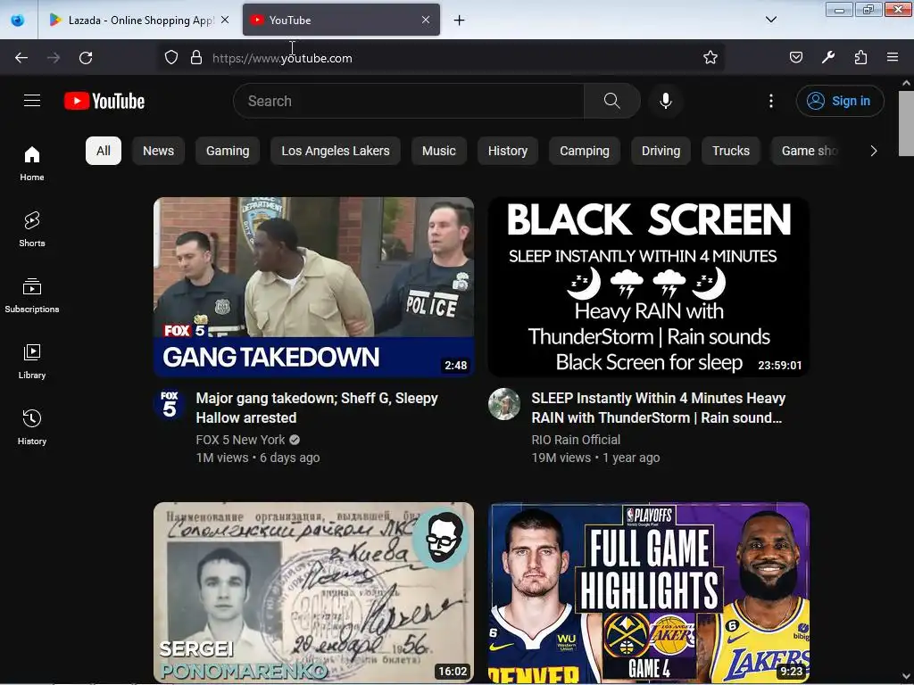The width and height of the screenshot is (914, 685).
Task: Go back with browser back arrow
Action: 21,58
